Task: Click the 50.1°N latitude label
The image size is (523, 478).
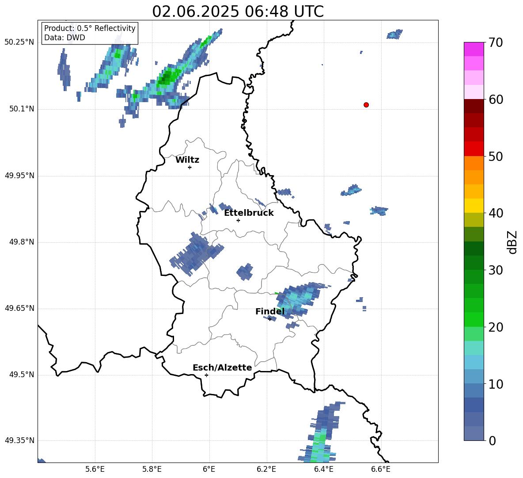Action: click(22, 109)
